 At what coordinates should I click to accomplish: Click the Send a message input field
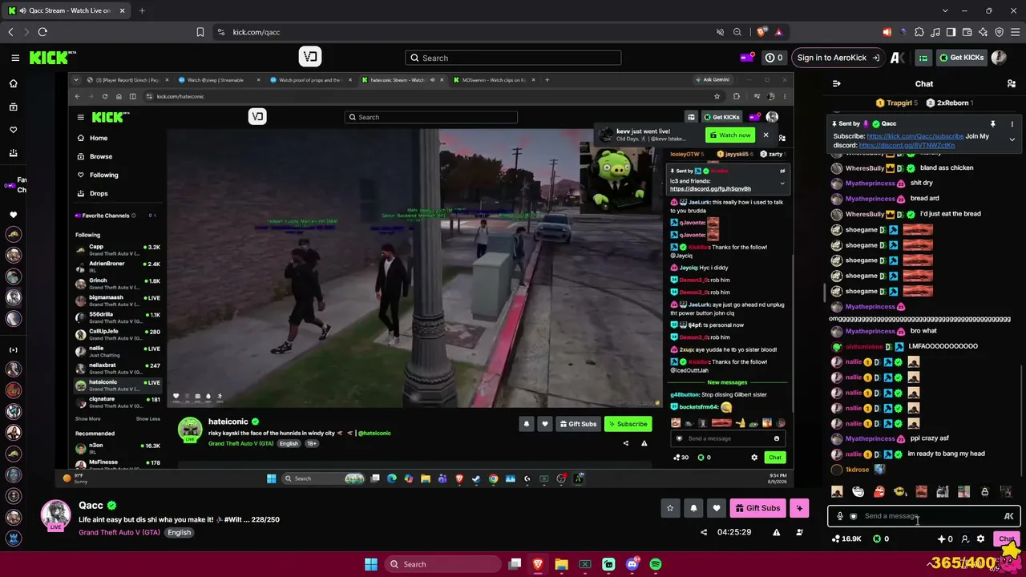(923, 516)
